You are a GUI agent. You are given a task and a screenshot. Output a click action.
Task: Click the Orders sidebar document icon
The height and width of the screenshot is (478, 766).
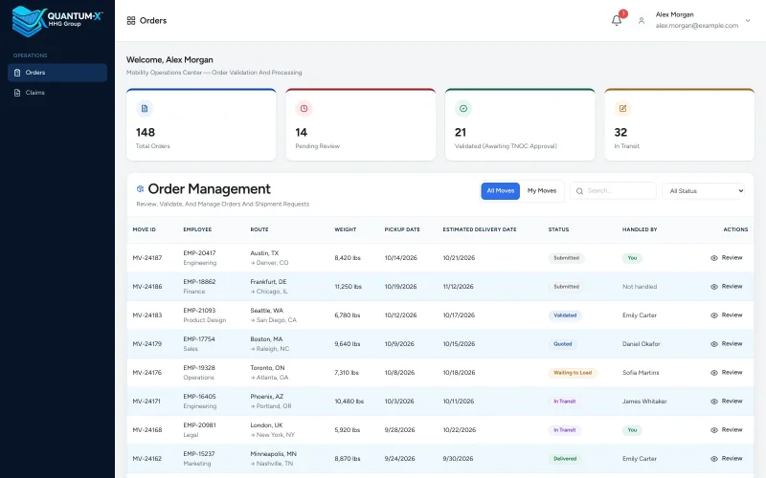point(17,73)
